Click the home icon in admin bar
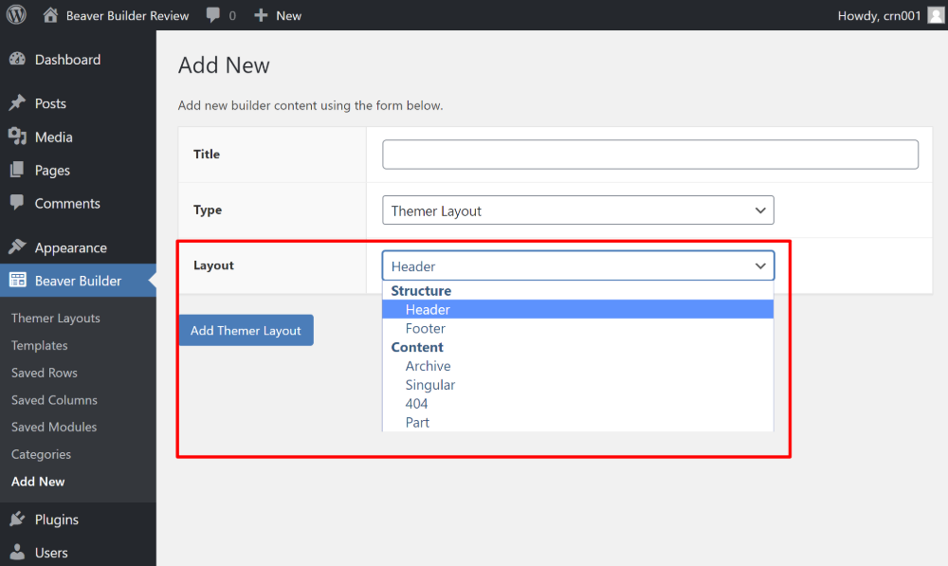The height and width of the screenshot is (566, 948). coord(51,15)
